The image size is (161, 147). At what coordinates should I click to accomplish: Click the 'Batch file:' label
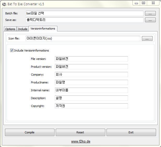[x=12, y=13]
